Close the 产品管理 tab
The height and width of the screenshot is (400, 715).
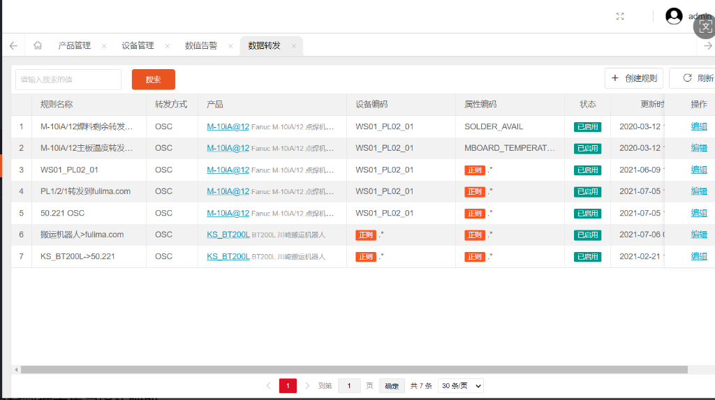point(104,46)
